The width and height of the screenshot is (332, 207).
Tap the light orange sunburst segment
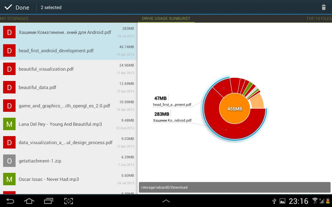257,101
